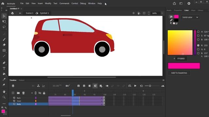Open the Solid color type dropdown
Viewport: 209px width, 117px height.
pyautogui.click(x=190, y=17)
